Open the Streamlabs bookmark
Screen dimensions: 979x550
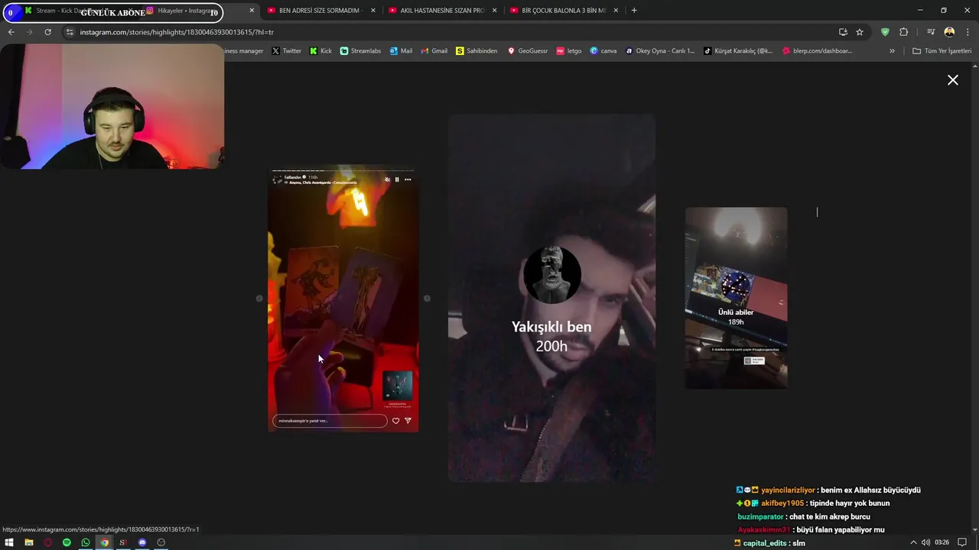pos(360,51)
